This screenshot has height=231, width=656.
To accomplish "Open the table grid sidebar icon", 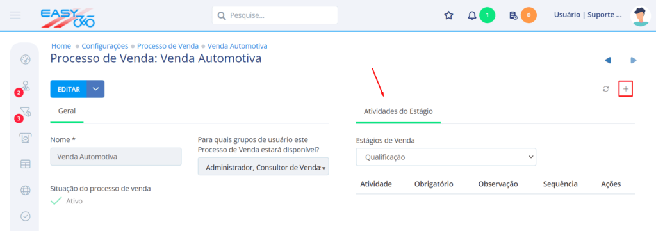I will [26, 164].
